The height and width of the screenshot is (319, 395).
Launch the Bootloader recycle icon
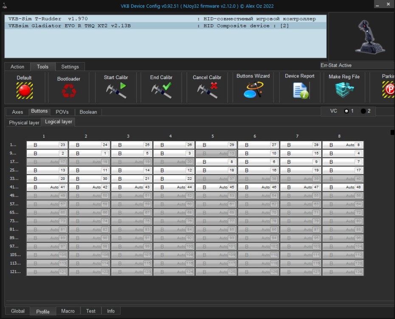point(68,91)
